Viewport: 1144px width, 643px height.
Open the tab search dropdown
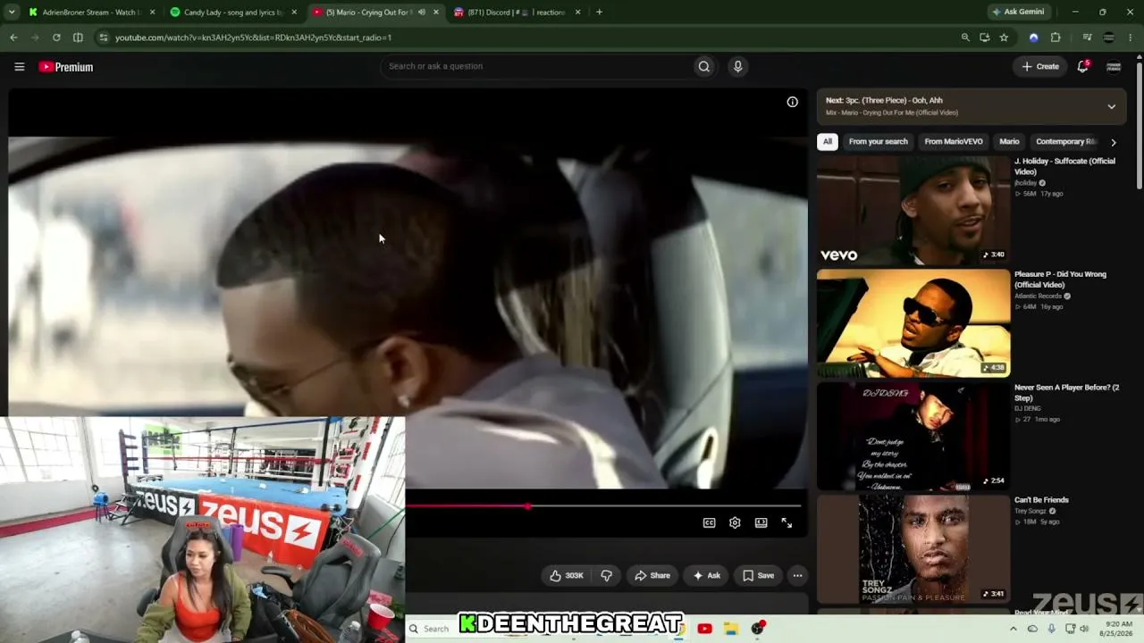pos(13,13)
